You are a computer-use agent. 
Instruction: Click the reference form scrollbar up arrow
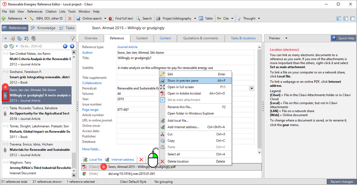pyautogui.click(x=259, y=47)
